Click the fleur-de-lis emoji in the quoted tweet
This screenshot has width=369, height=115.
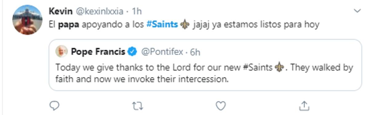279,68
